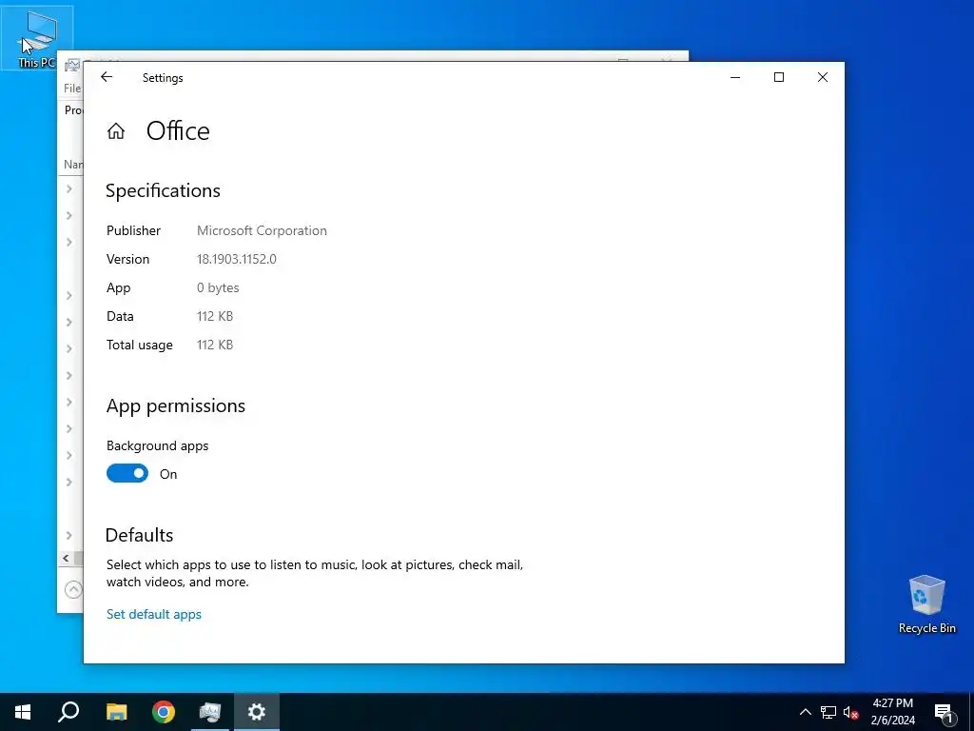Launch File Explorer from the taskbar
974x731 pixels.
coord(116,712)
